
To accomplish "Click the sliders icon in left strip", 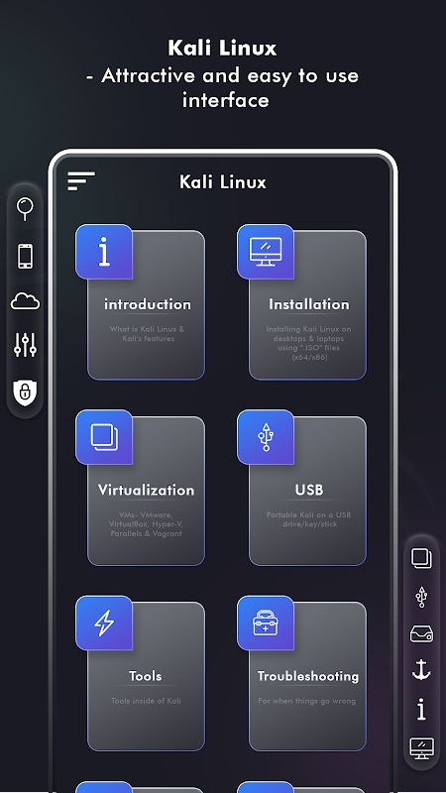I will pos(25,345).
